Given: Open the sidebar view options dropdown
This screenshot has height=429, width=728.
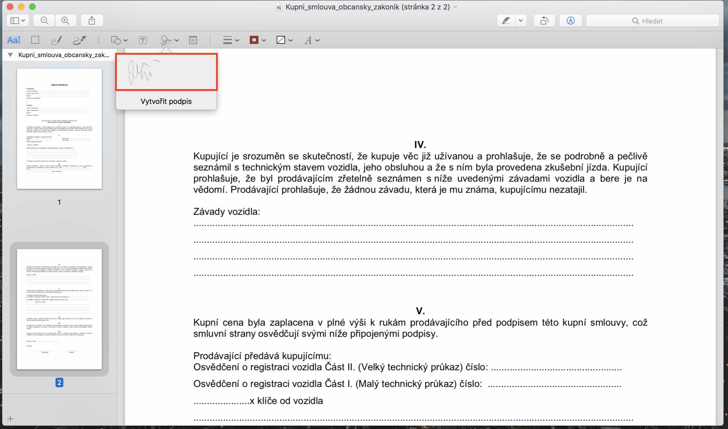Looking at the screenshot, I should (x=18, y=21).
